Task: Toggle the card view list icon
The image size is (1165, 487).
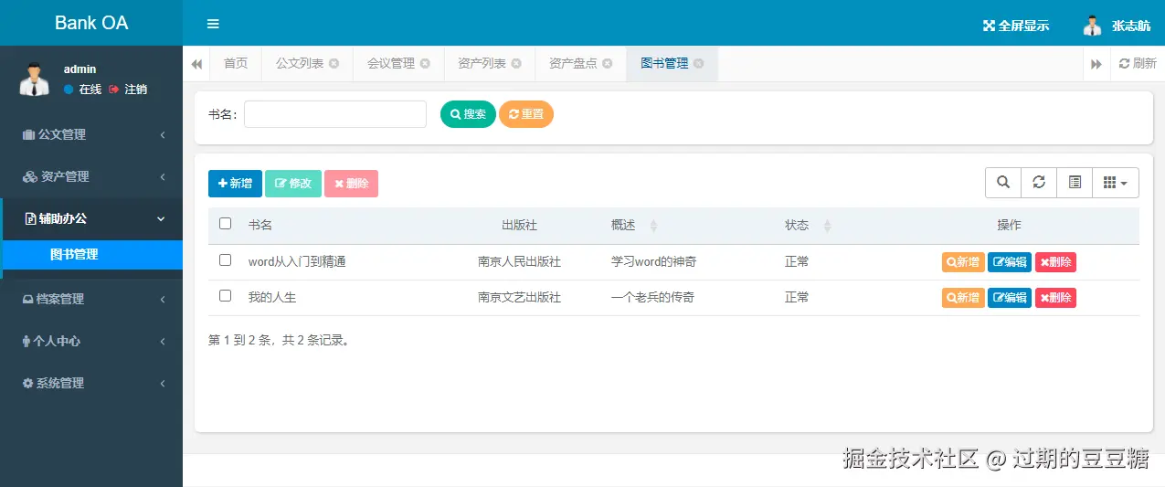Action: [x=1075, y=183]
